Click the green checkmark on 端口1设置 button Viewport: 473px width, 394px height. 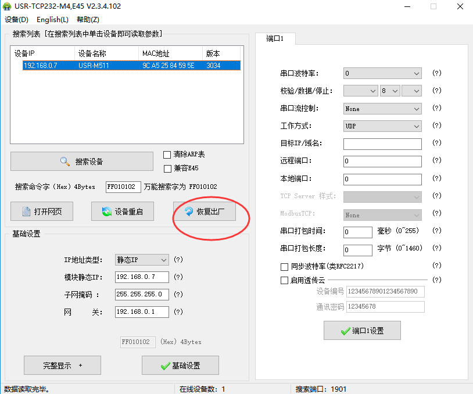pyautogui.click(x=346, y=331)
